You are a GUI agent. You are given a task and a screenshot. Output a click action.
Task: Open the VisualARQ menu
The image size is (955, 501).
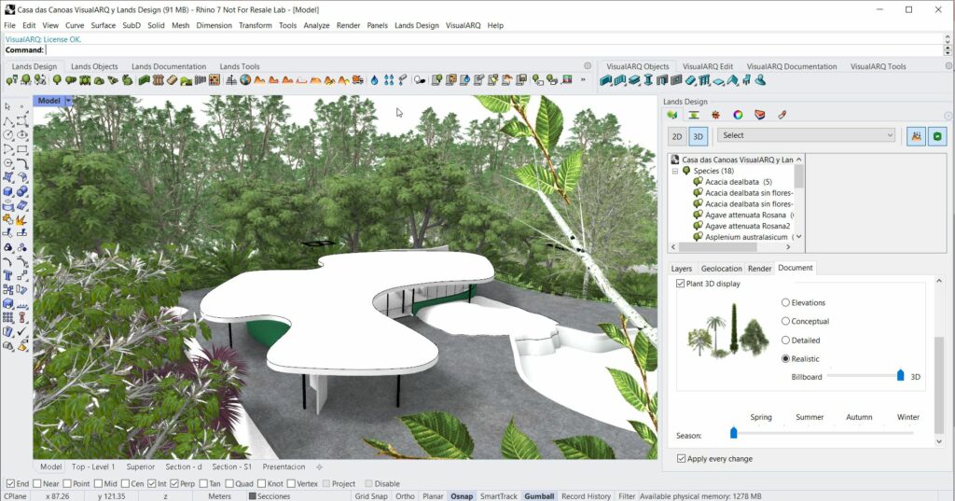[x=463, y=25]
